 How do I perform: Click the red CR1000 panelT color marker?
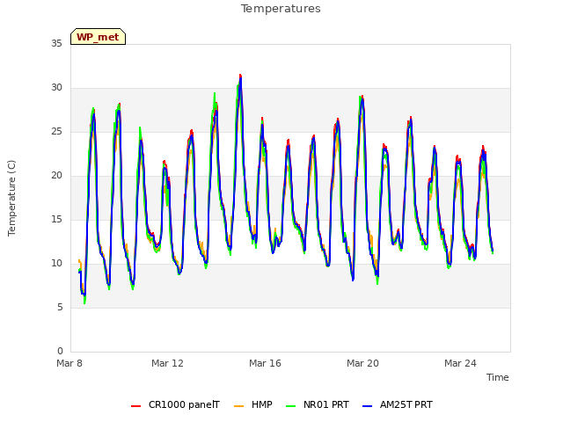point(135,406)
